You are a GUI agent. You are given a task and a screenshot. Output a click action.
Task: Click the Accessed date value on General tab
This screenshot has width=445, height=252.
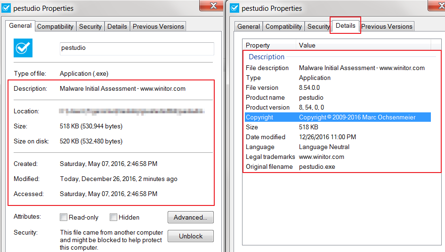tap(108, 194)
